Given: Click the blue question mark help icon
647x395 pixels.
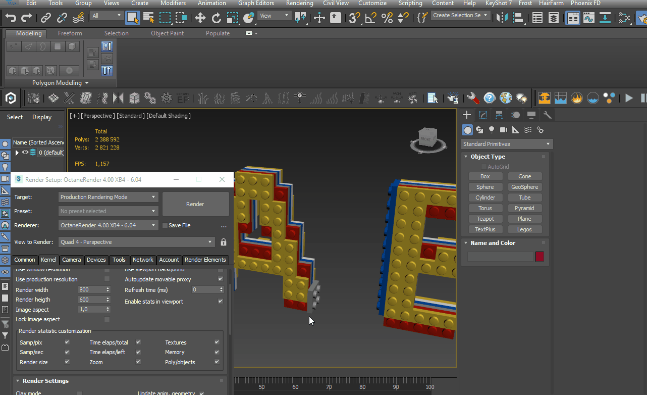Looking at the screenshot, I should [x=489, y=97].
